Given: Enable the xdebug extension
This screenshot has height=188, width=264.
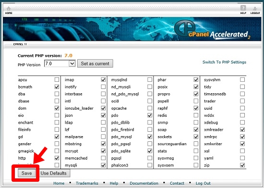Looking at the screenshot, I should (x=242, y=122).
